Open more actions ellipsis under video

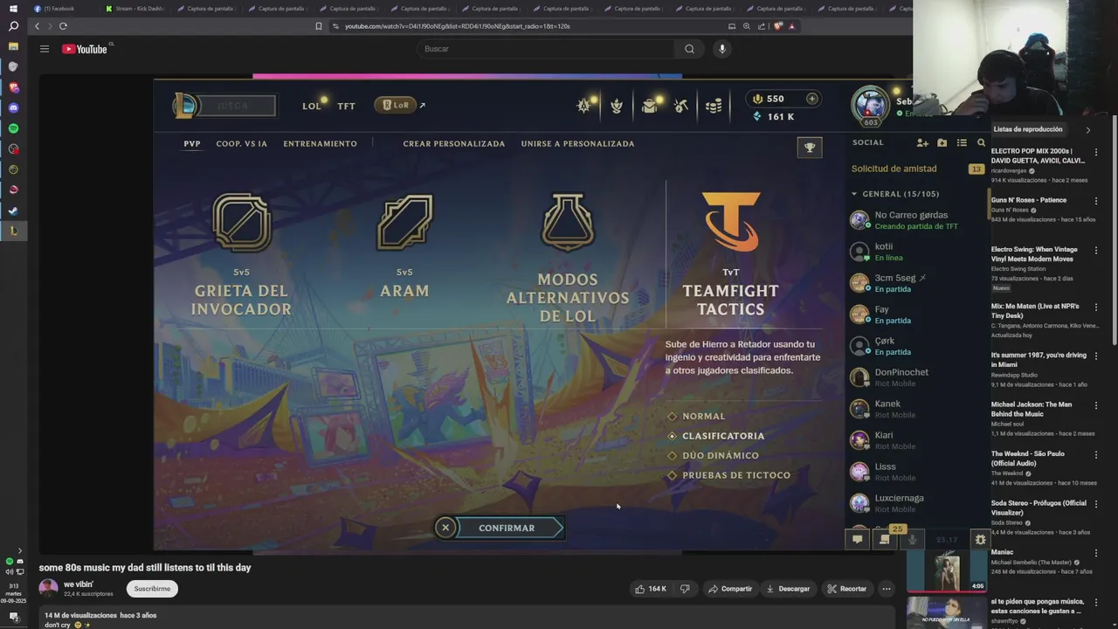pos(886,589)
